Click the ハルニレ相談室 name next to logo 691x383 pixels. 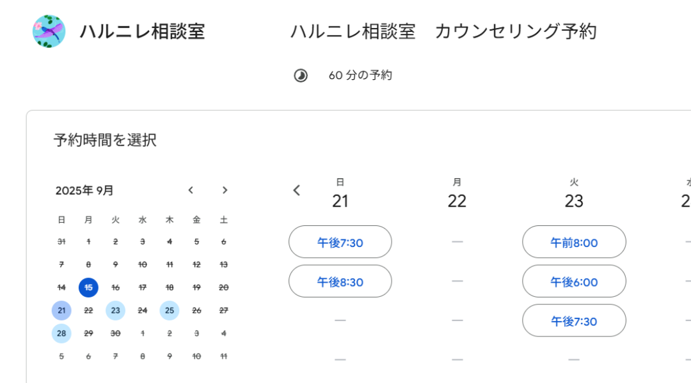[x=142, y=31]
